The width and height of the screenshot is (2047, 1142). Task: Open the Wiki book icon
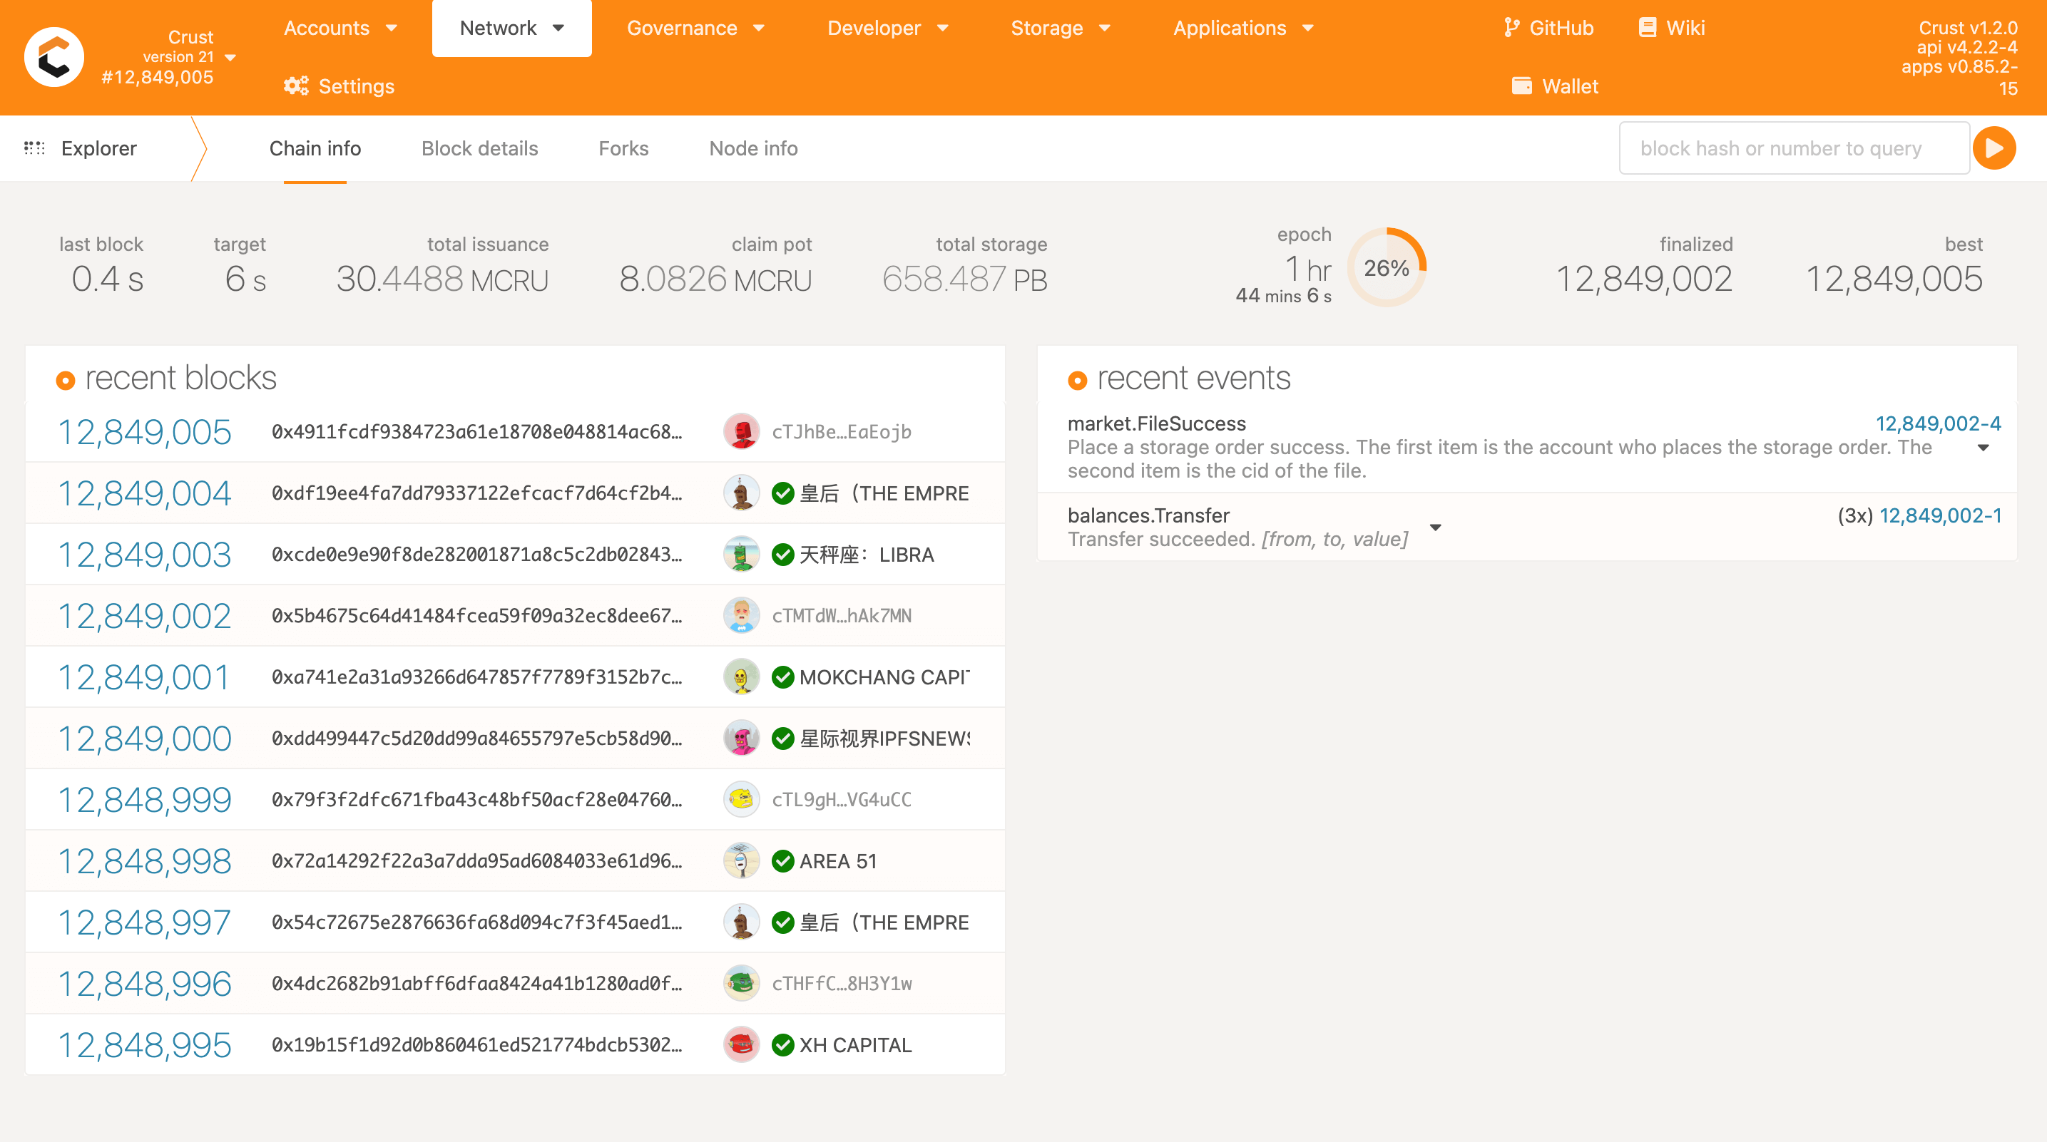click(1648, 28)
